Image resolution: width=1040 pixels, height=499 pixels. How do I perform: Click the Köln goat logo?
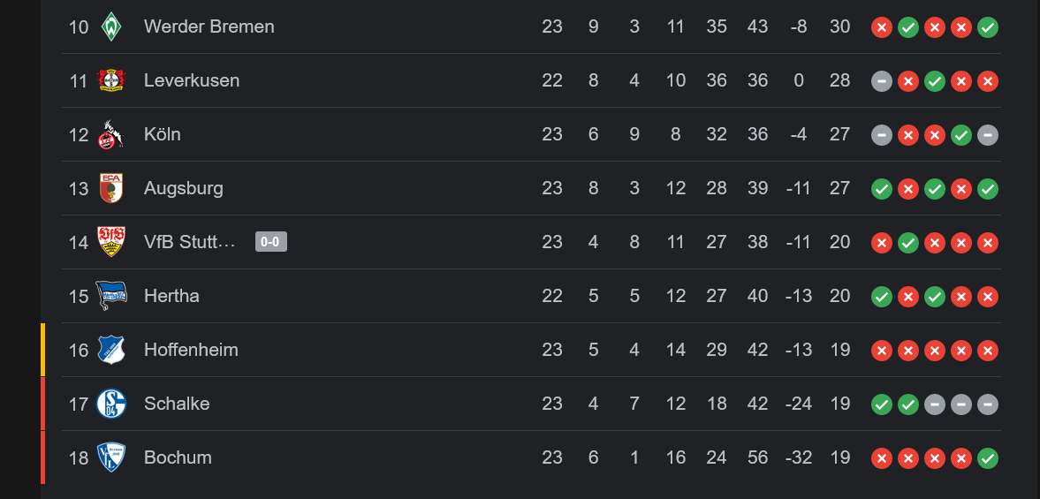tap(110, 134)
